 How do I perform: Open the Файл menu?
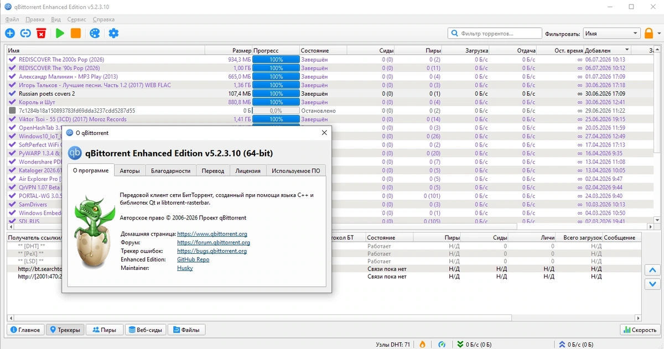click(x=12, y=19)
